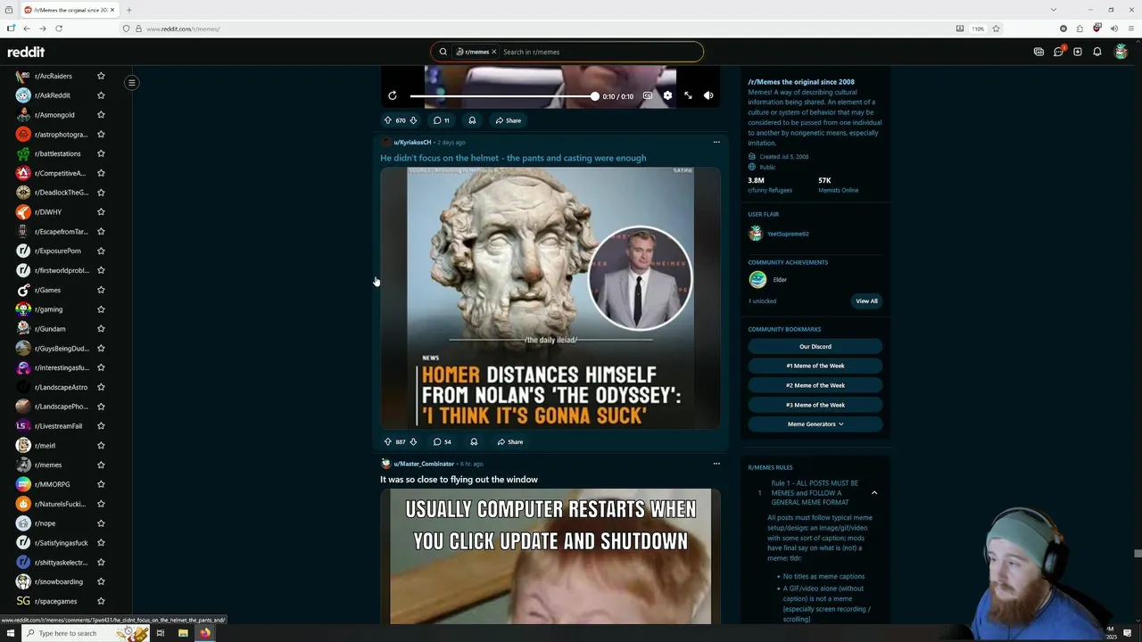Click the 'Search in r/memes' field

click(598, 52)
